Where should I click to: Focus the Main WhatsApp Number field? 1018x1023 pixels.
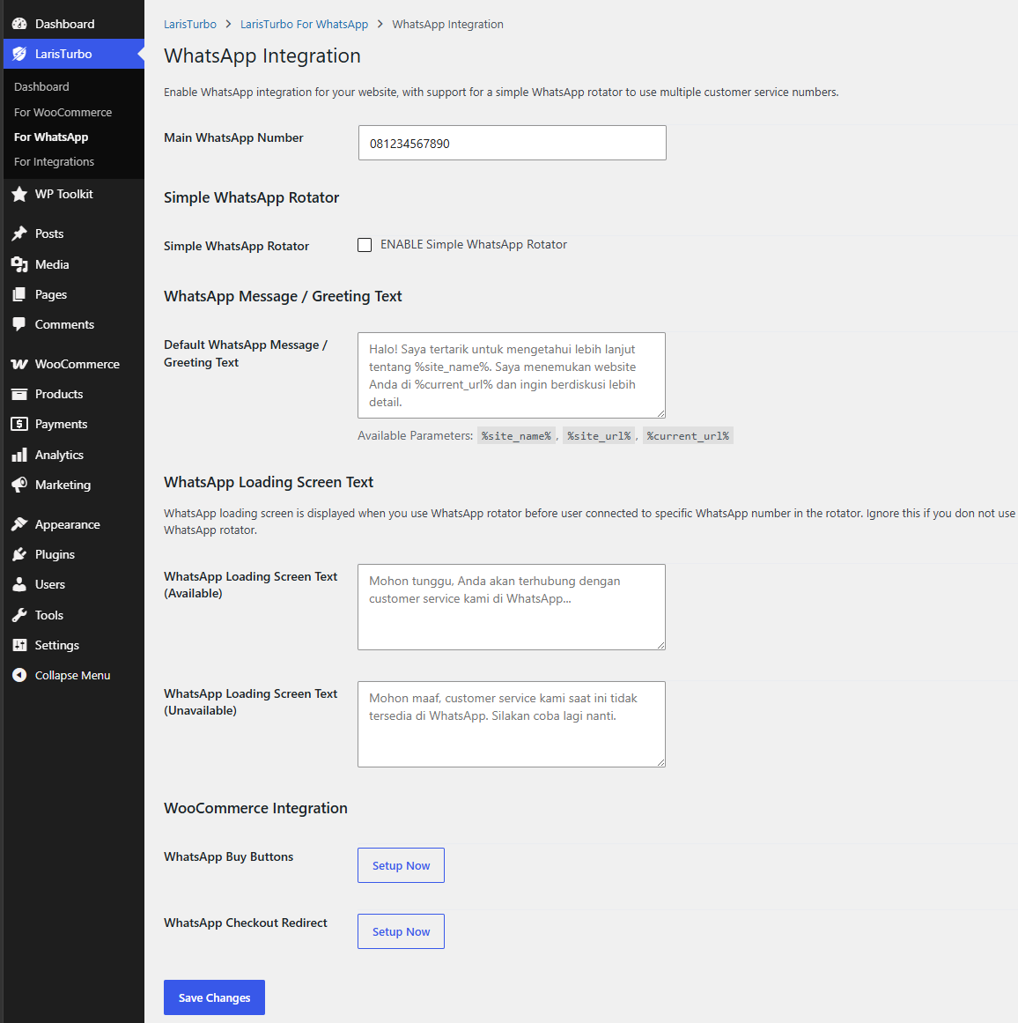coord(512,143)
